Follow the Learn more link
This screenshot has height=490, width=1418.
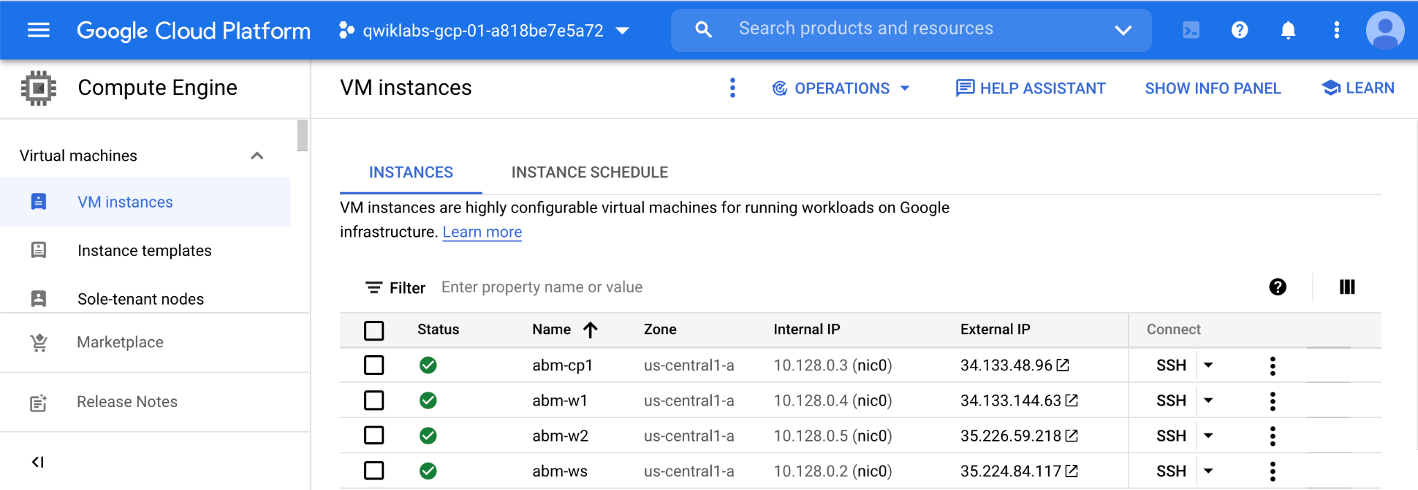(x=482, y=232)
